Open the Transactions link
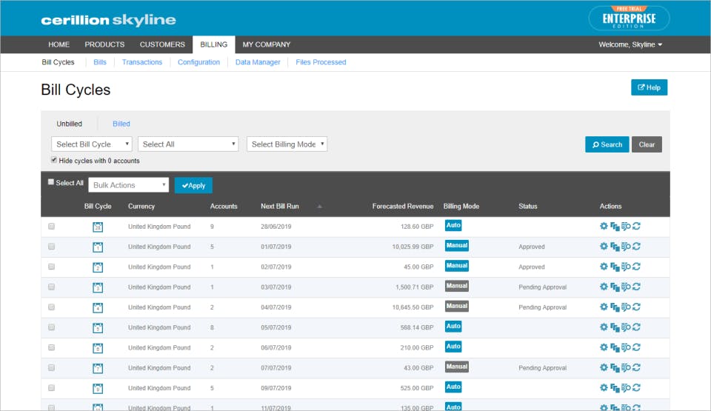711x411 pixels. point(142,62)
